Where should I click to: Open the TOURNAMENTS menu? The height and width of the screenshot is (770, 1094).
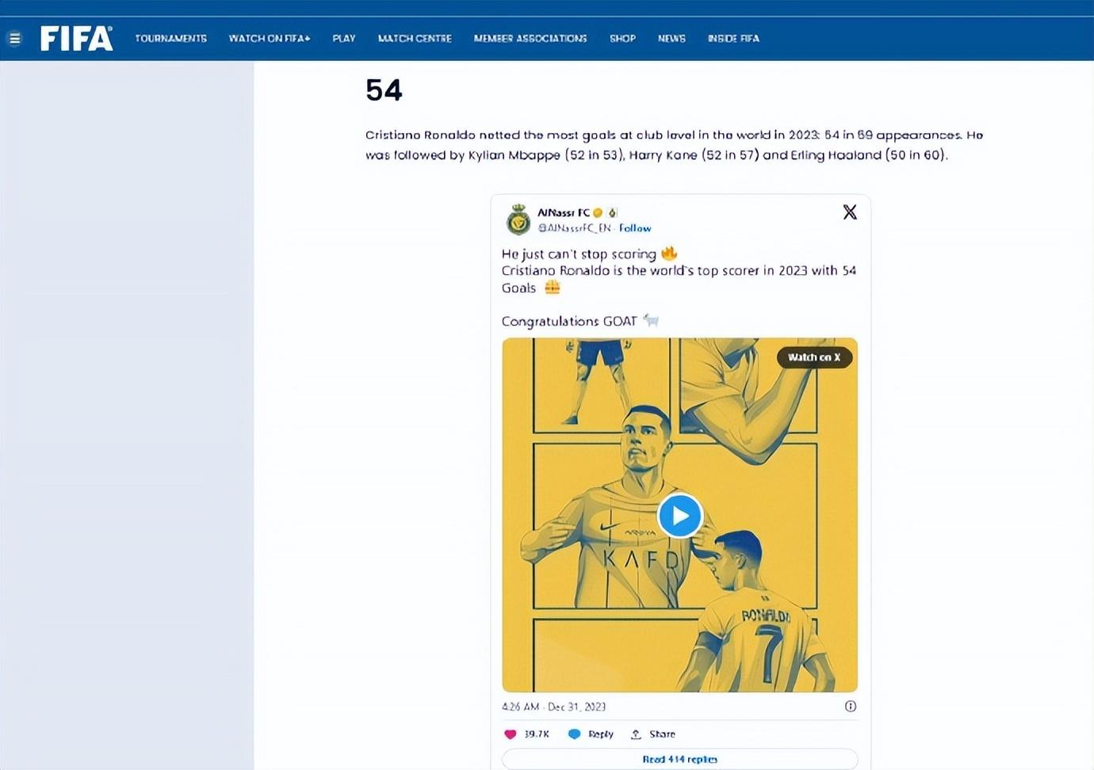click(170, 38)
